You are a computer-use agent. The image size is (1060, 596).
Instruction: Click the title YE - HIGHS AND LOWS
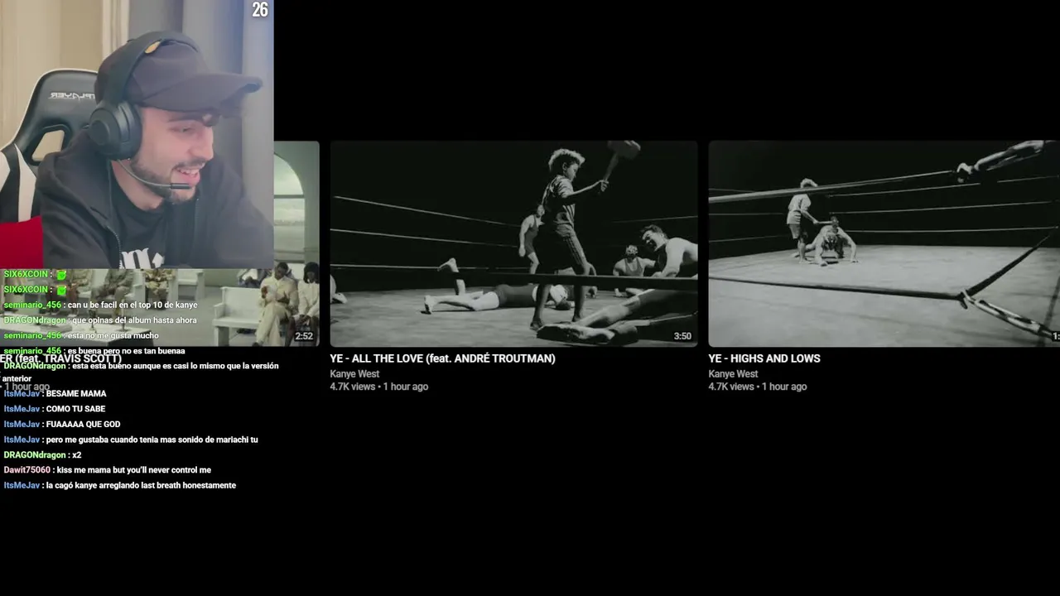click(764, 358)
